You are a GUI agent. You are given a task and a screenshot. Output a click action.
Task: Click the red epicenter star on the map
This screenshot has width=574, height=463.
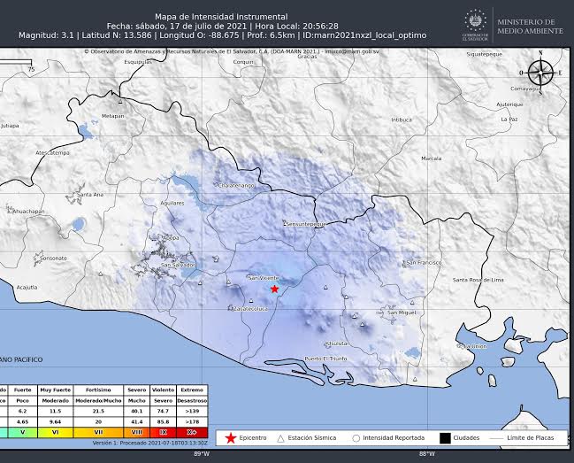[275, 289]
